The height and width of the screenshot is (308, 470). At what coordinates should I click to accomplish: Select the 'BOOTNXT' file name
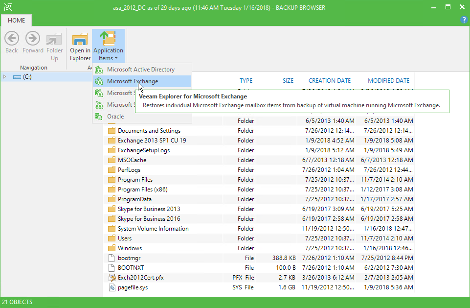tap(131, 268)
